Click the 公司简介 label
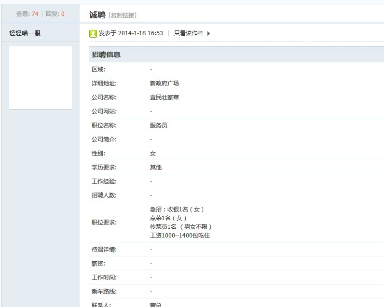The height and width of the screenshot is (307, 384). point(104,139)
